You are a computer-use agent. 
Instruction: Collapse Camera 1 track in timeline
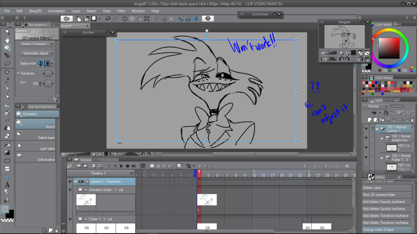76,182
